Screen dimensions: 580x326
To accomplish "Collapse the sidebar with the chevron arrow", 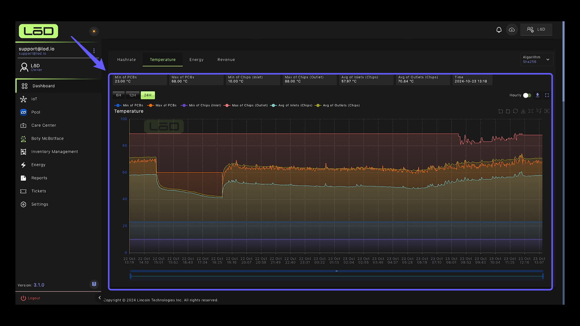I will [100, 298].
